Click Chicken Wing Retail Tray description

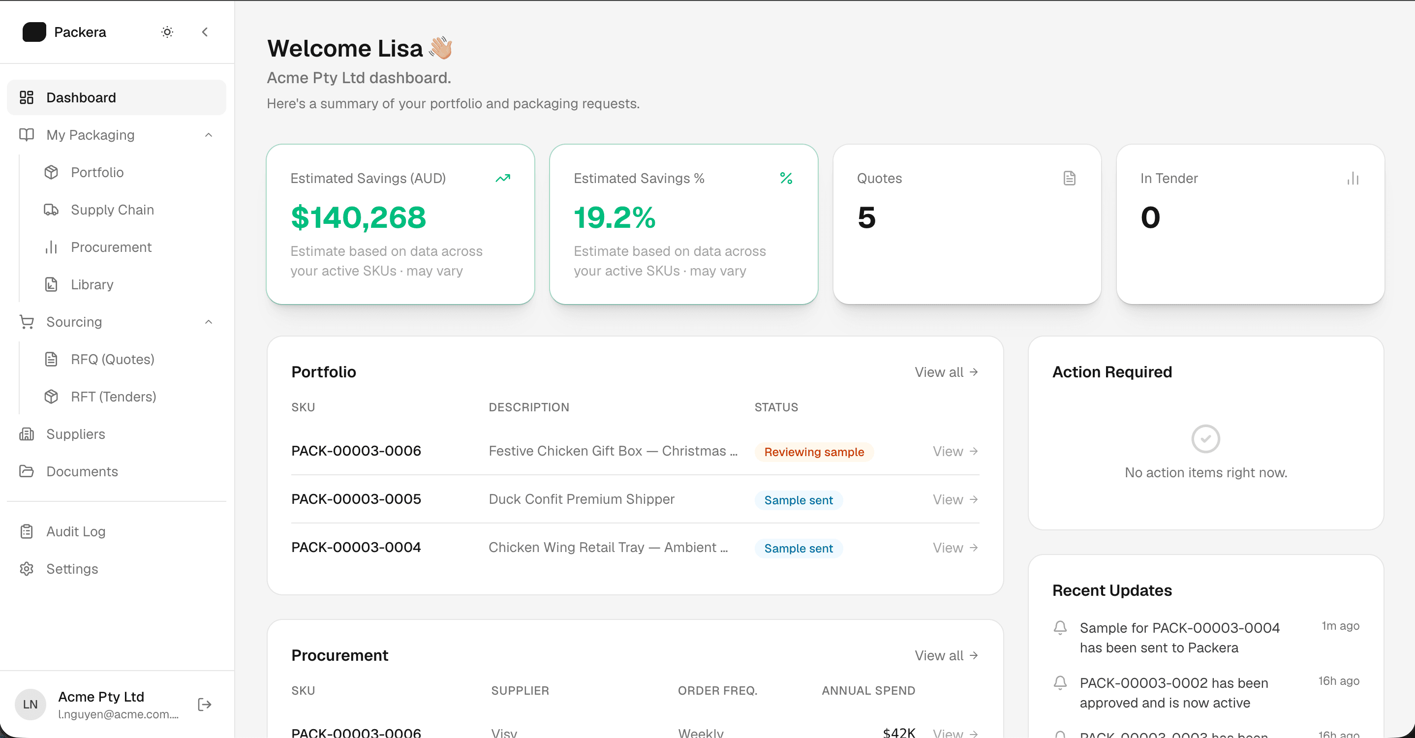(x=609, y=548)
